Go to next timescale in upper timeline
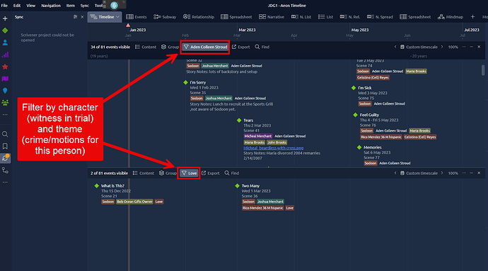This screenshot has width=488, height=271. [x=442, y=47]
